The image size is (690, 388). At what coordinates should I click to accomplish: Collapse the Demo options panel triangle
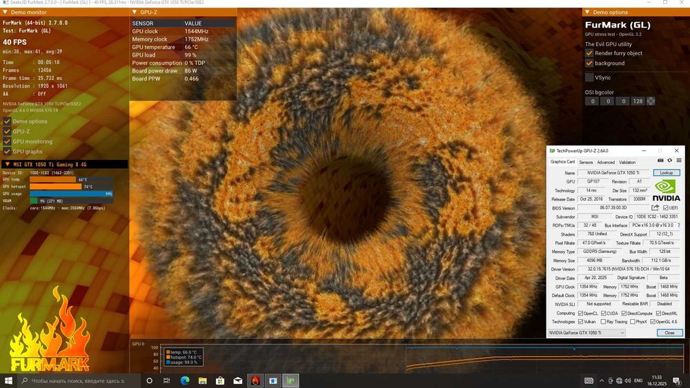coord(587,12)
